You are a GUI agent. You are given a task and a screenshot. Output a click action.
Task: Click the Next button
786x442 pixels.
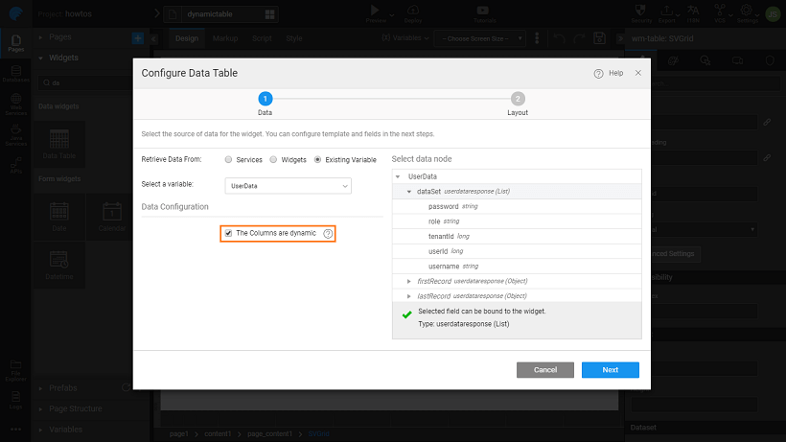610,369
